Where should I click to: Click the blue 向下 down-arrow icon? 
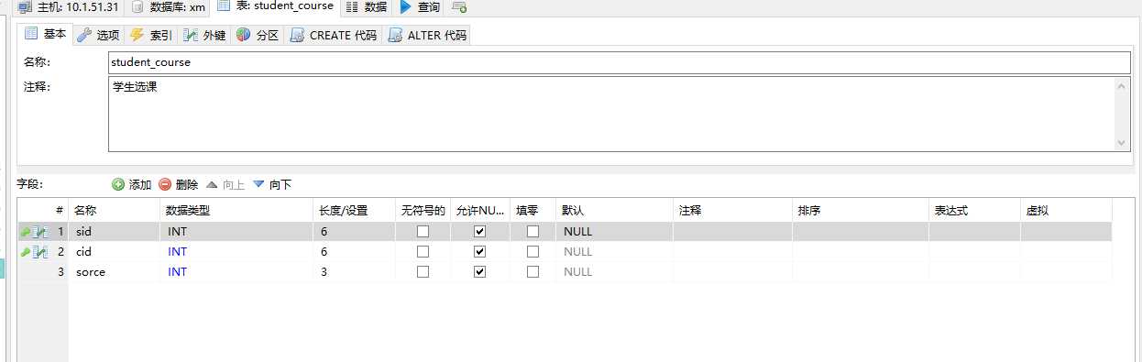(258, 184)
